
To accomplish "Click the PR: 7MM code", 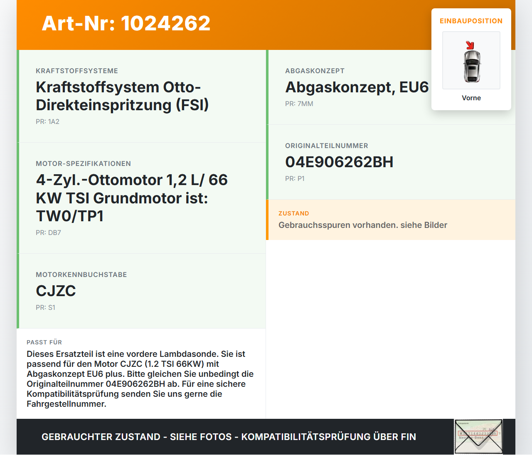I will coord(299,104).
